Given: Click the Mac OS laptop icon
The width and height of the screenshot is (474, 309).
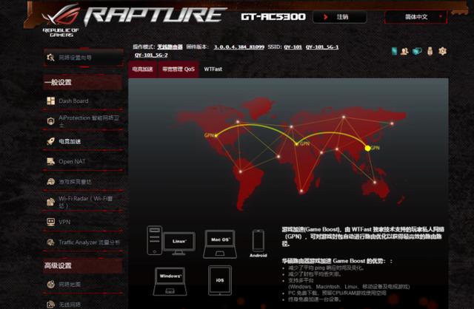Looking at the screenshot, I should (x=220, y=244).
